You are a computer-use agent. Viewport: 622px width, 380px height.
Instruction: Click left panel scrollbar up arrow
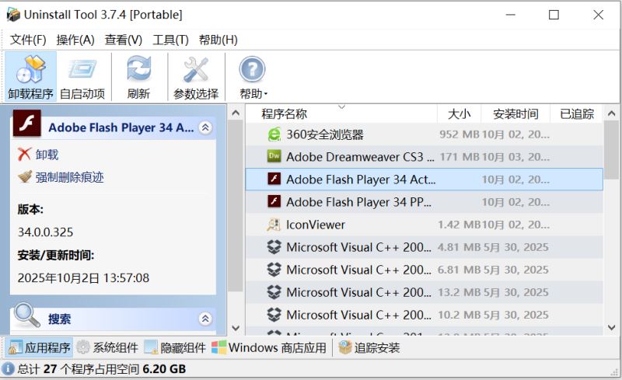coord(236,113)
